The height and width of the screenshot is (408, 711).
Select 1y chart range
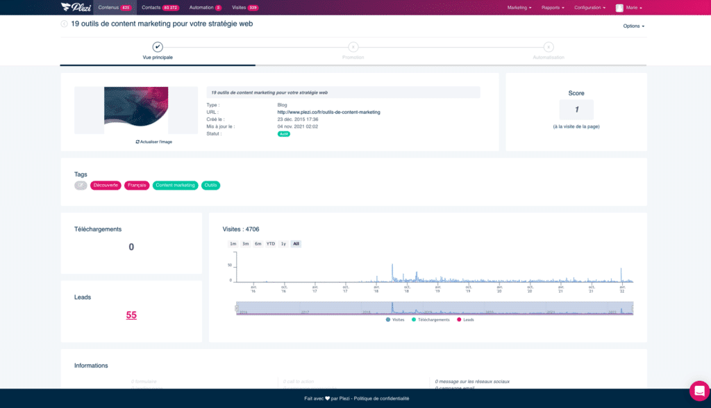(x=283, y=244)
